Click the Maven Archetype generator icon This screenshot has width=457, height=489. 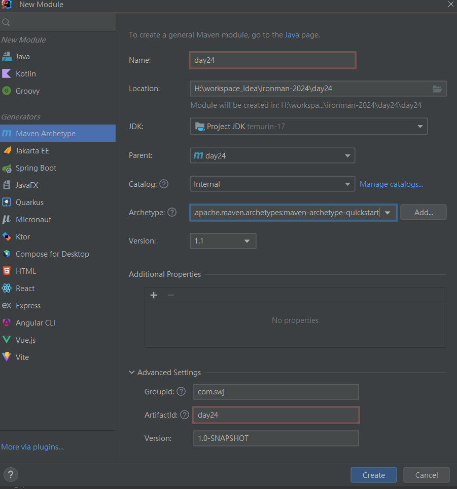(7, 133)
